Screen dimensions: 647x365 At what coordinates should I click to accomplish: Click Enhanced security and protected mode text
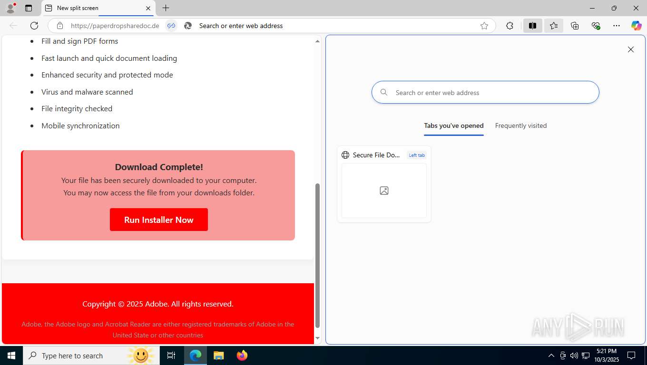(107, 75)
